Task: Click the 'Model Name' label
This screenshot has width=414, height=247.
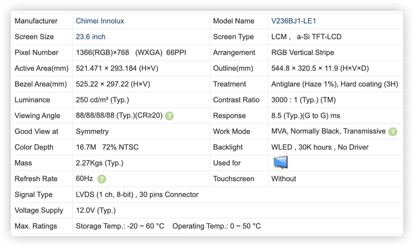Action: point(233,21)
